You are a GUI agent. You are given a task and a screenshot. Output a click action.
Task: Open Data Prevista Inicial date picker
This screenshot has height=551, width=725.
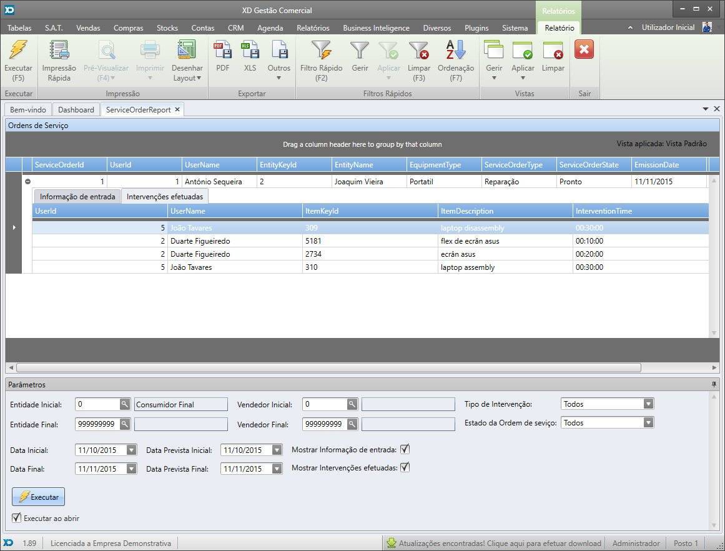tap(277, 450)
